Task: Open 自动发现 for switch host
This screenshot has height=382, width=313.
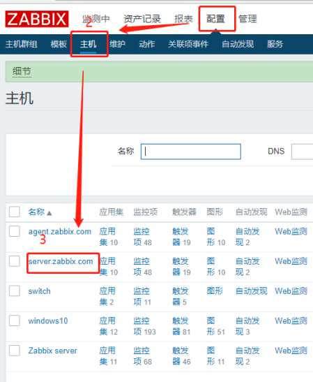Action: [x=252, y=291]
